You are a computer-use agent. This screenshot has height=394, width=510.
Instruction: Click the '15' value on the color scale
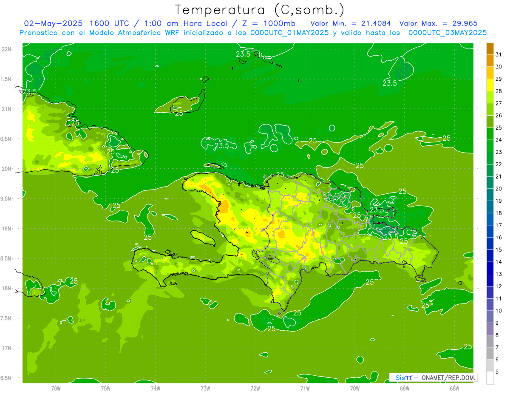tap(499, 250)
